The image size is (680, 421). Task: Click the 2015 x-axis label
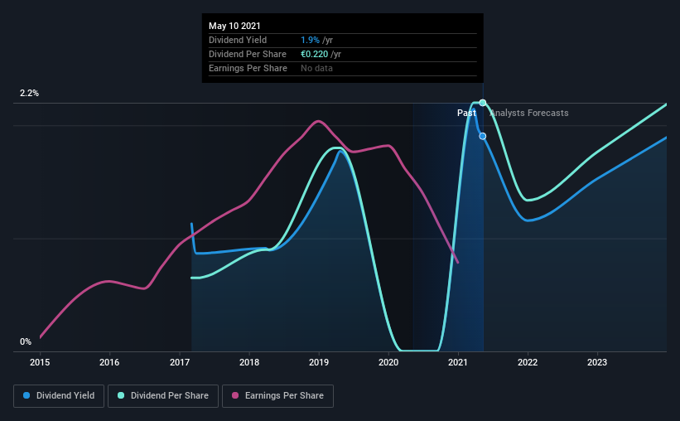(40, 362)
